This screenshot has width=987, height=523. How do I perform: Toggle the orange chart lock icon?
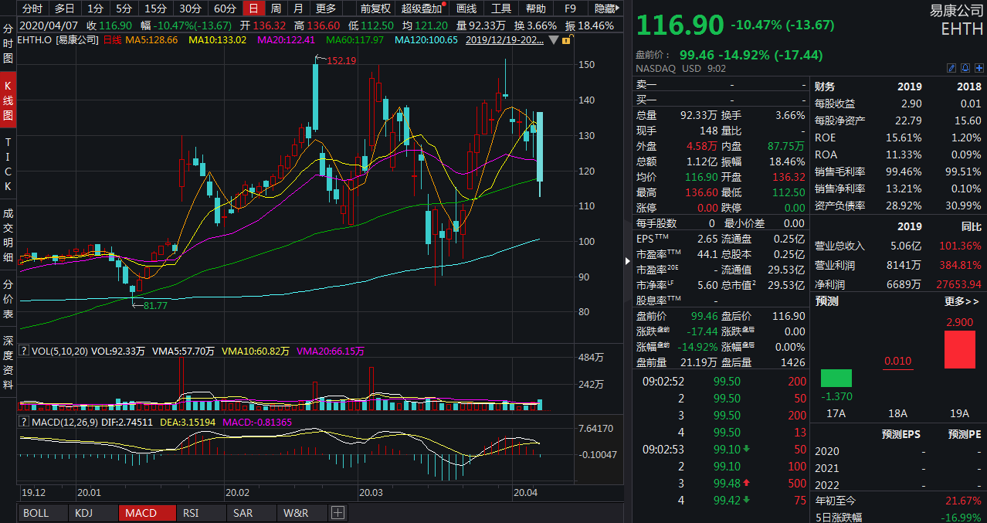[567, 39]
